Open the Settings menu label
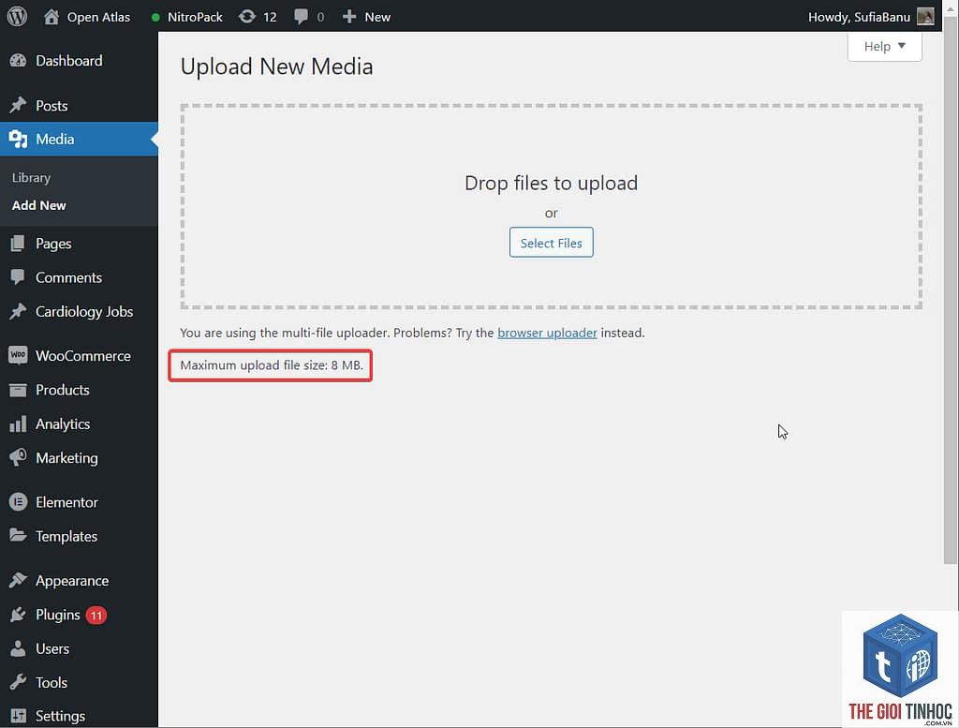This screenshot has height=728, width=959. [x=61, y=716]
